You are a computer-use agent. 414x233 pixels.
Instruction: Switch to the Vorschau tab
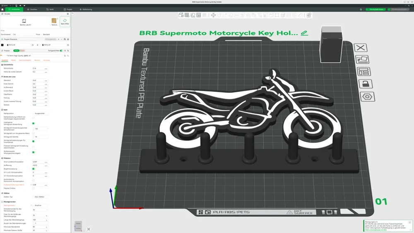click(32, 9)
